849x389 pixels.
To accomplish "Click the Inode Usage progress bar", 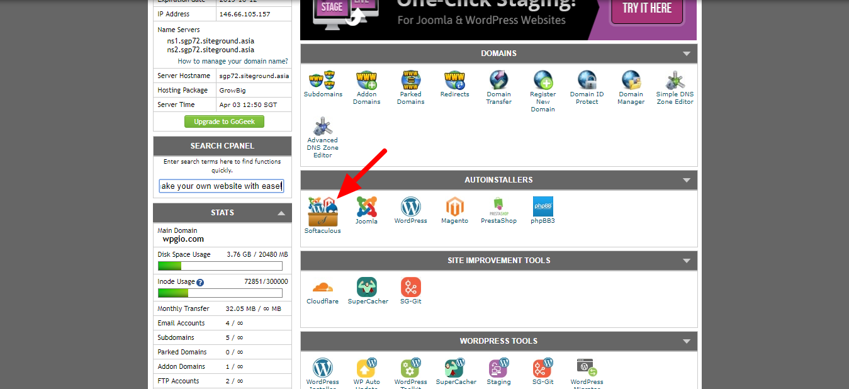I will (220, 293).
